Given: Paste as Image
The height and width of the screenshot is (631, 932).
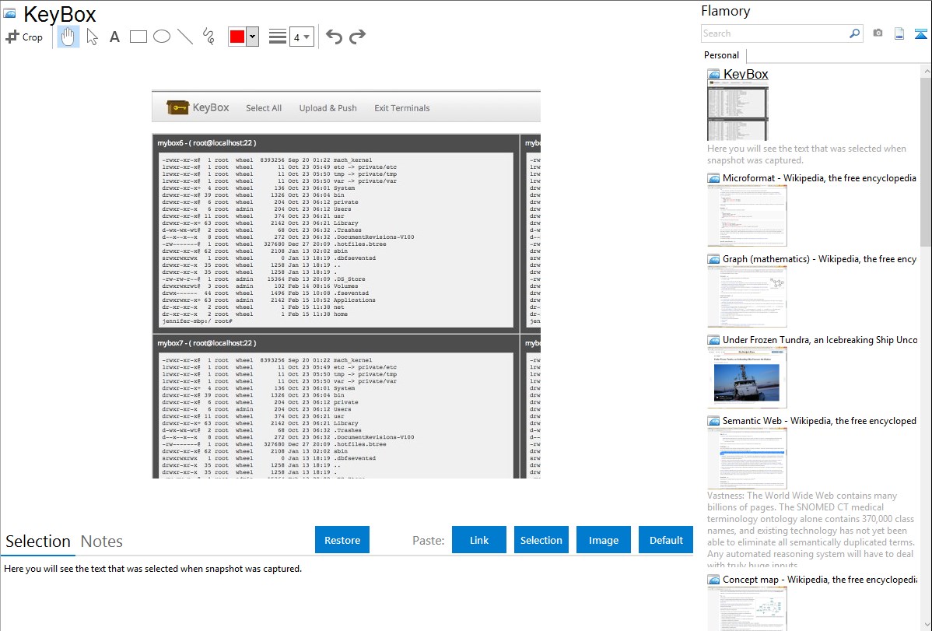Looking at the screenshot, I should tap(603, 540).
